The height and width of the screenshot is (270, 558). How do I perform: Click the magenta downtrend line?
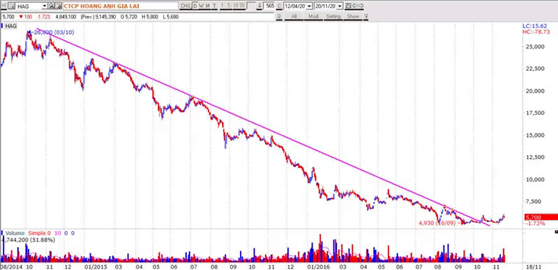[x=264, y=128]
